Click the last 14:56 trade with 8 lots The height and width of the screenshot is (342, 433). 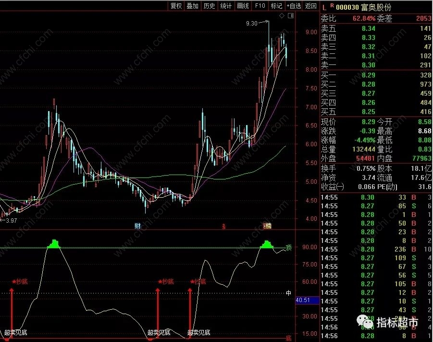375,336
